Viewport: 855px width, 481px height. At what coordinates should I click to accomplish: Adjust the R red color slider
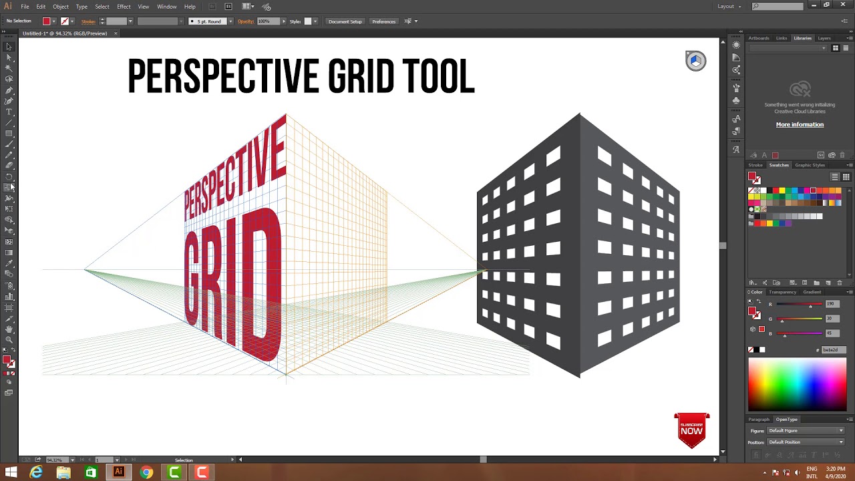point(799,305)
